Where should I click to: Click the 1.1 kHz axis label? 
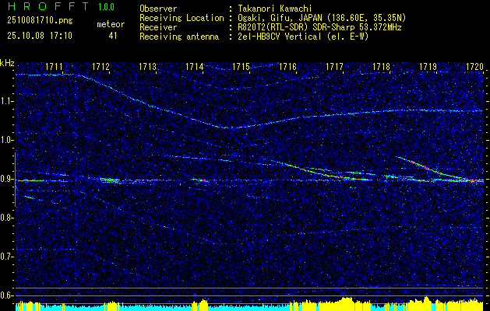[x=7, y=101]
